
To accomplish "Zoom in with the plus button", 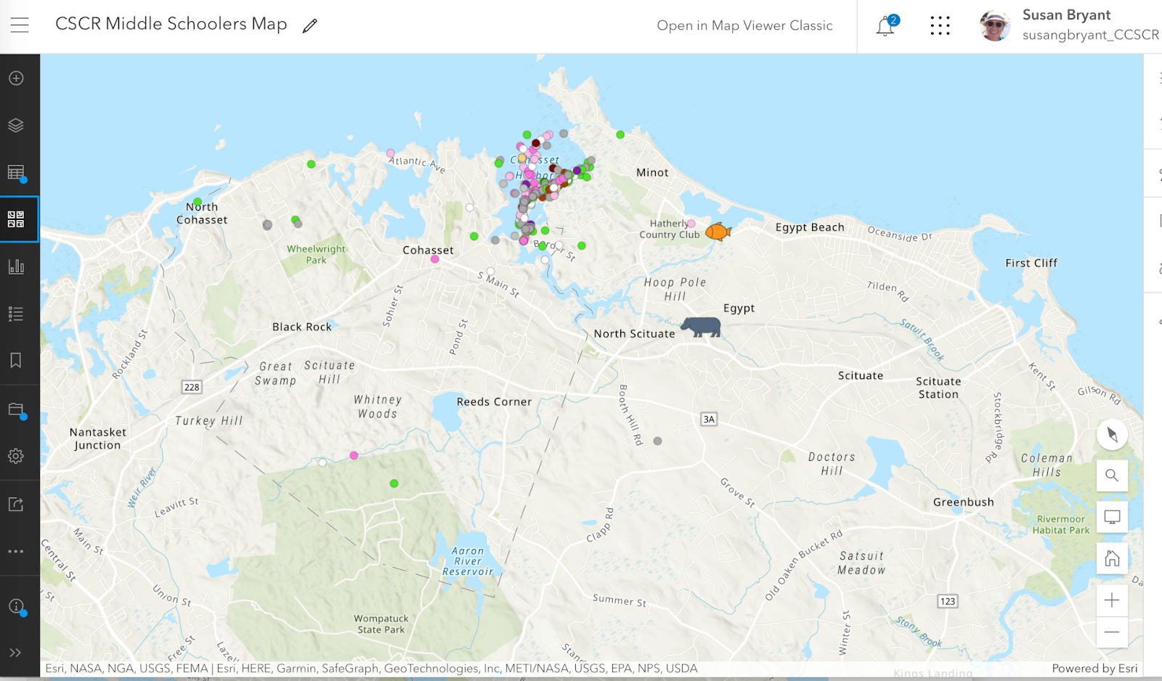I will (1112, 600).
